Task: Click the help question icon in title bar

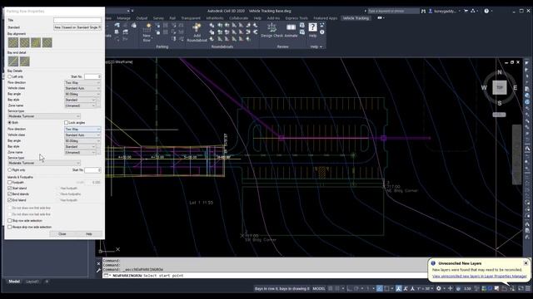Action: pos(486,11)
